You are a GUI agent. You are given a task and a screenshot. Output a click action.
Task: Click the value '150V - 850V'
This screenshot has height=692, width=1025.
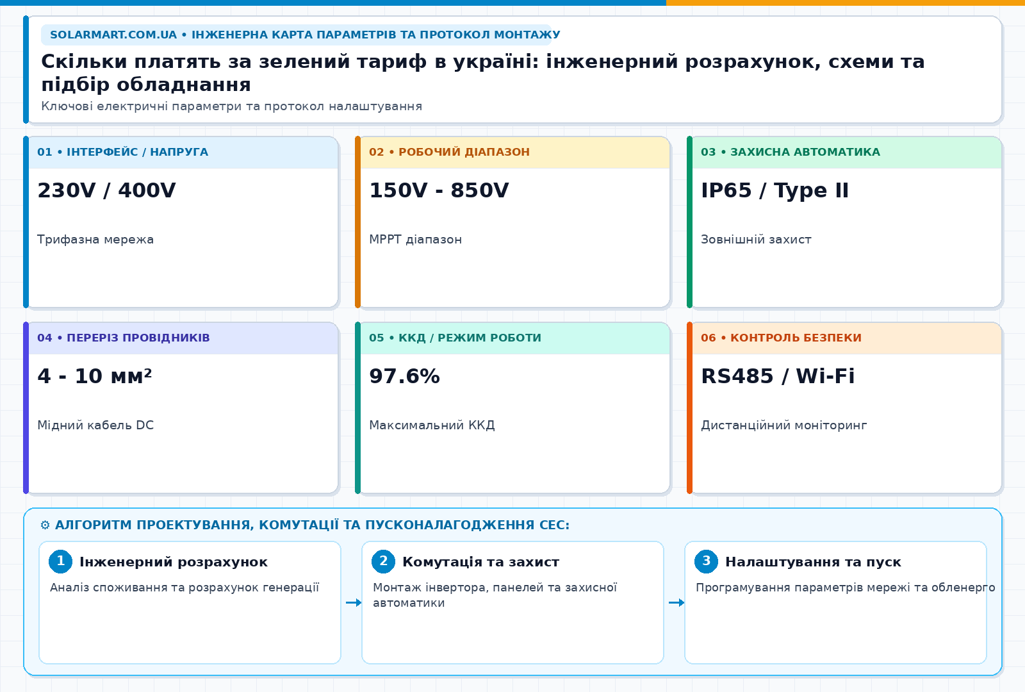(x=439, y=190)
